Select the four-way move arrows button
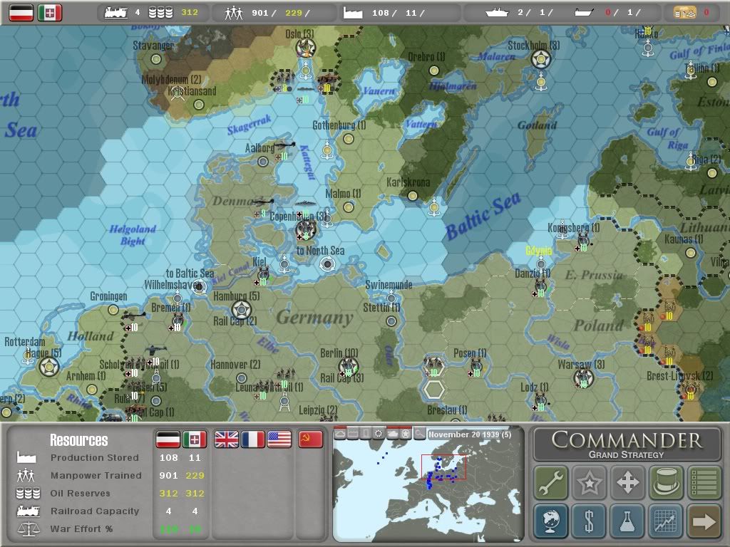Image resolution: width=730 pixels, height=547 pixels. [x=627, y=482]
